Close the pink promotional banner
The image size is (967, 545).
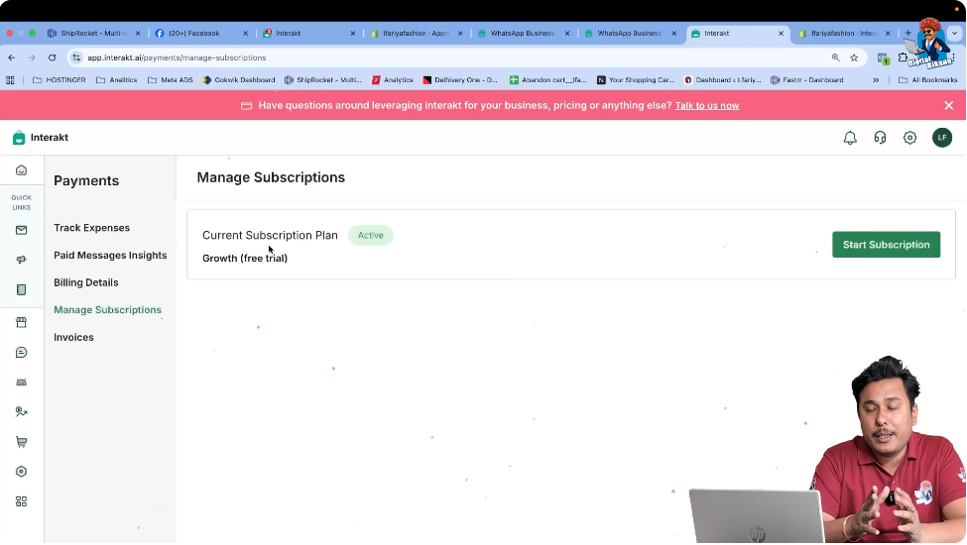[x=948, y=105]
